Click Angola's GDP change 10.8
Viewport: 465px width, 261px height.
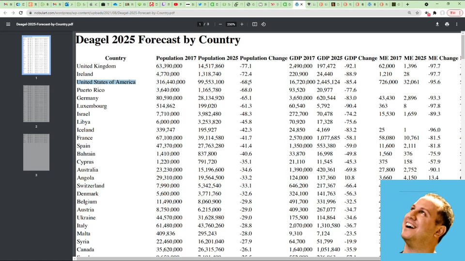[349, 178]
